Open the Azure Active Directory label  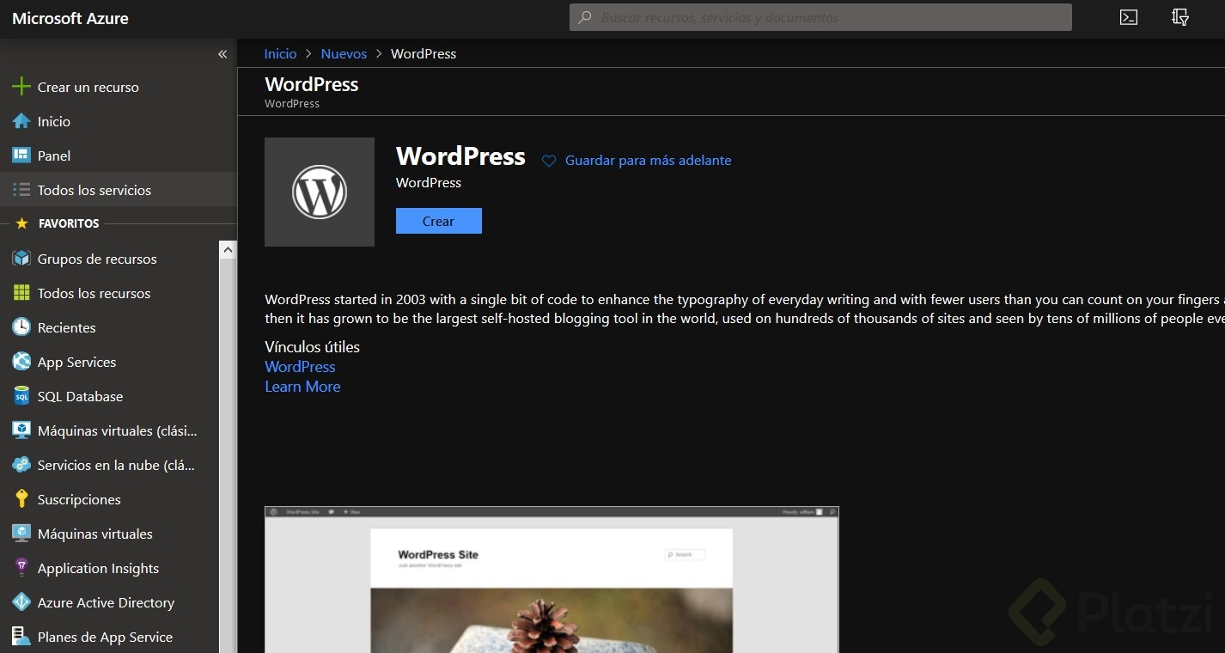click(x=107, y=602)
